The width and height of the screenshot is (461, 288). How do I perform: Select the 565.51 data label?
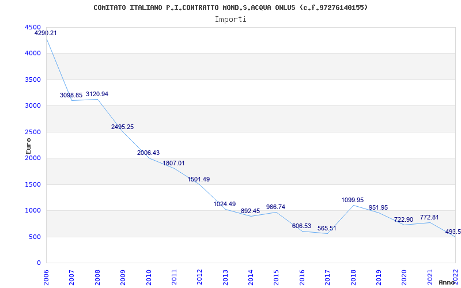point(327,228)
